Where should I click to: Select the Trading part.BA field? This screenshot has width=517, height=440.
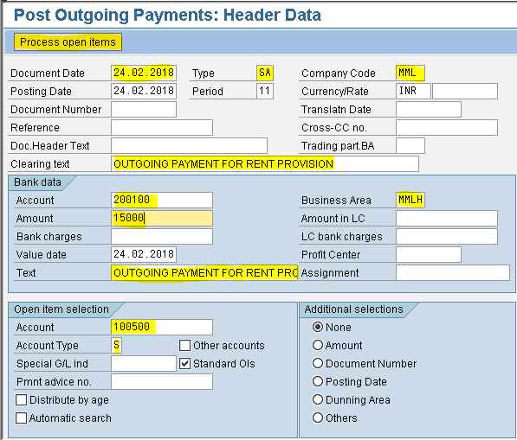point(410,145)
